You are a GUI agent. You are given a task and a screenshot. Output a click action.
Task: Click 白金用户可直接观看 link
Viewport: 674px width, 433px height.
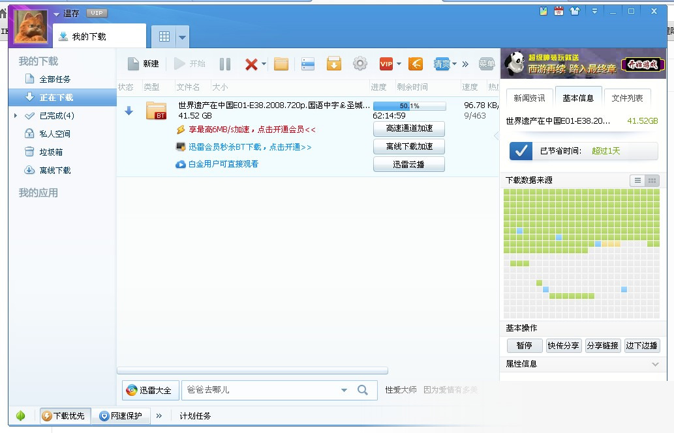click(224, 164)
